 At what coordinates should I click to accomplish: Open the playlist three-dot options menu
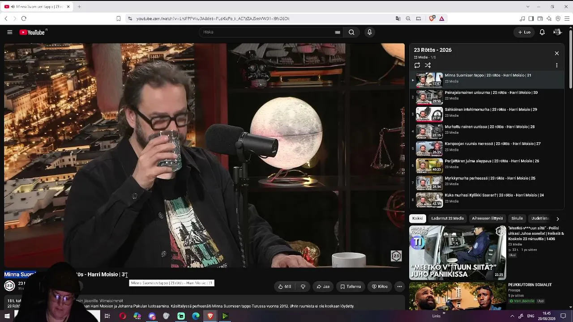[557, 65]
